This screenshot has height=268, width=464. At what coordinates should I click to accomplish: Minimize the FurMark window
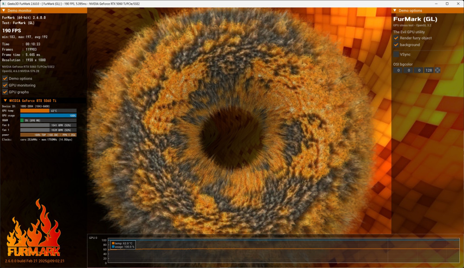click(x=436, y=4)
